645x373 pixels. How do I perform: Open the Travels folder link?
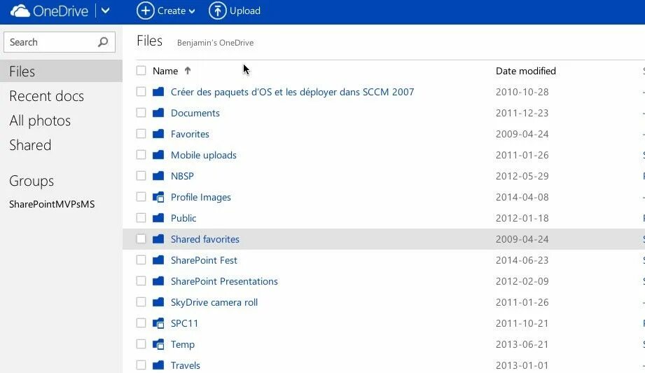coord(186,365)
